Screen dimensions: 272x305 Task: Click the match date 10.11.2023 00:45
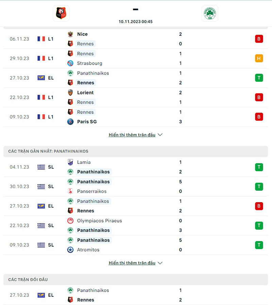[x=135, y=21]
